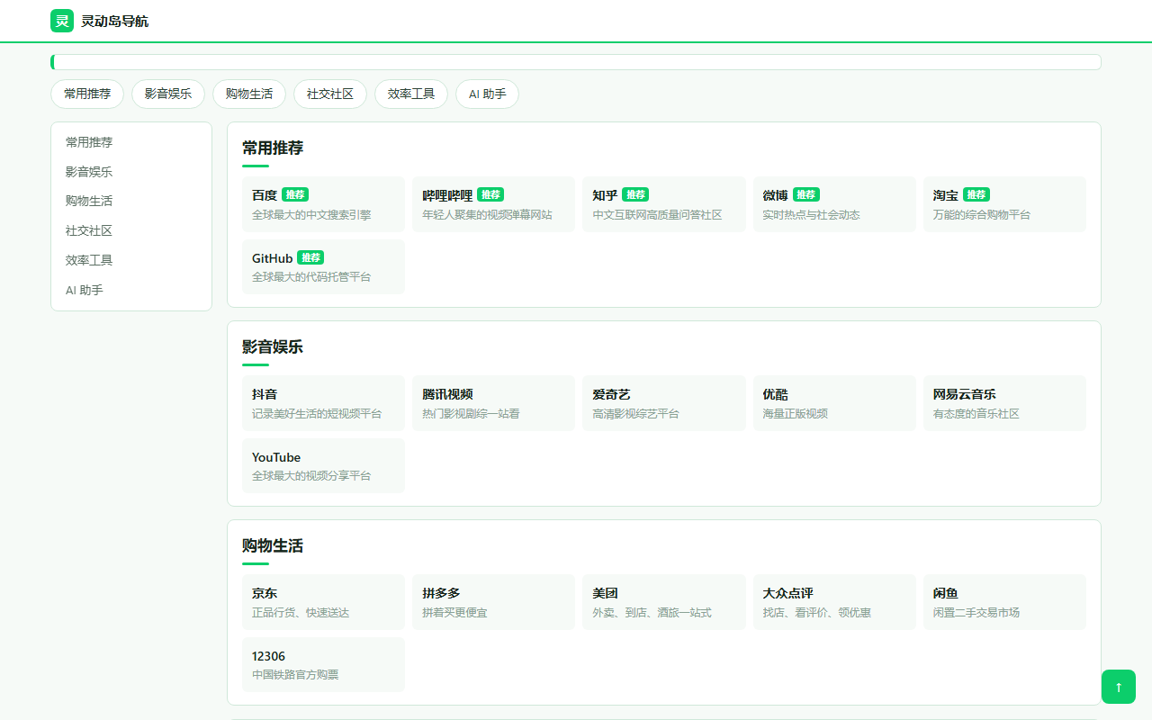The width and height of the screenshot is (1152, 720).
Task: Click the 影音娱乐 section heading
Action: click(x=273, y=346)
